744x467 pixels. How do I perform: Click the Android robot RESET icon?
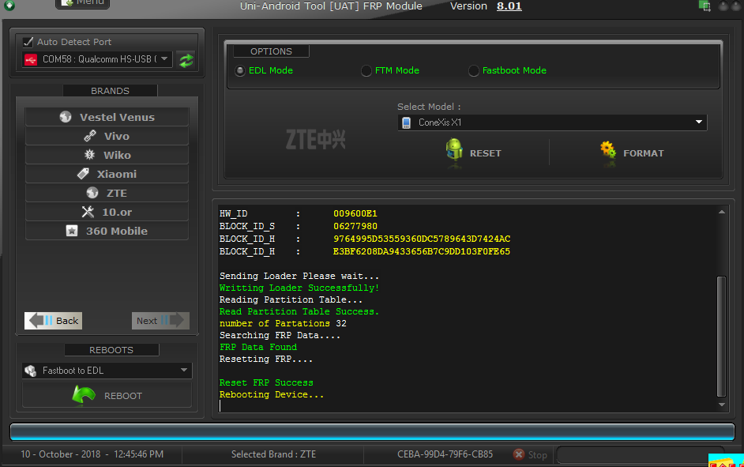click(x=454, y=151)
